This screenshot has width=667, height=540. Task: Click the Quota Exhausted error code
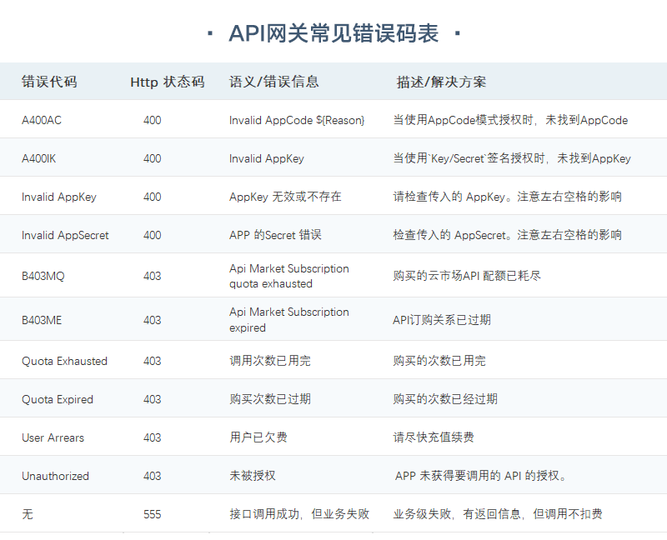pyautogui.click(x=64, y=361)
